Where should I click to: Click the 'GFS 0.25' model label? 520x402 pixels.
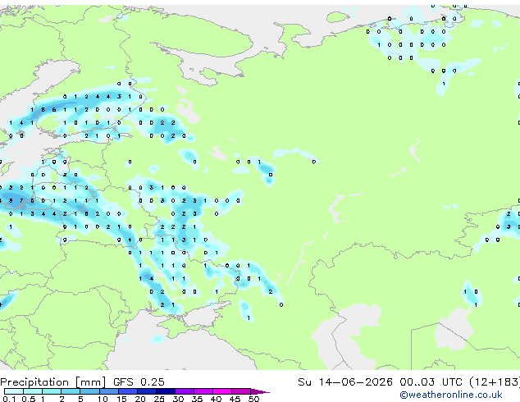(139, 382)
